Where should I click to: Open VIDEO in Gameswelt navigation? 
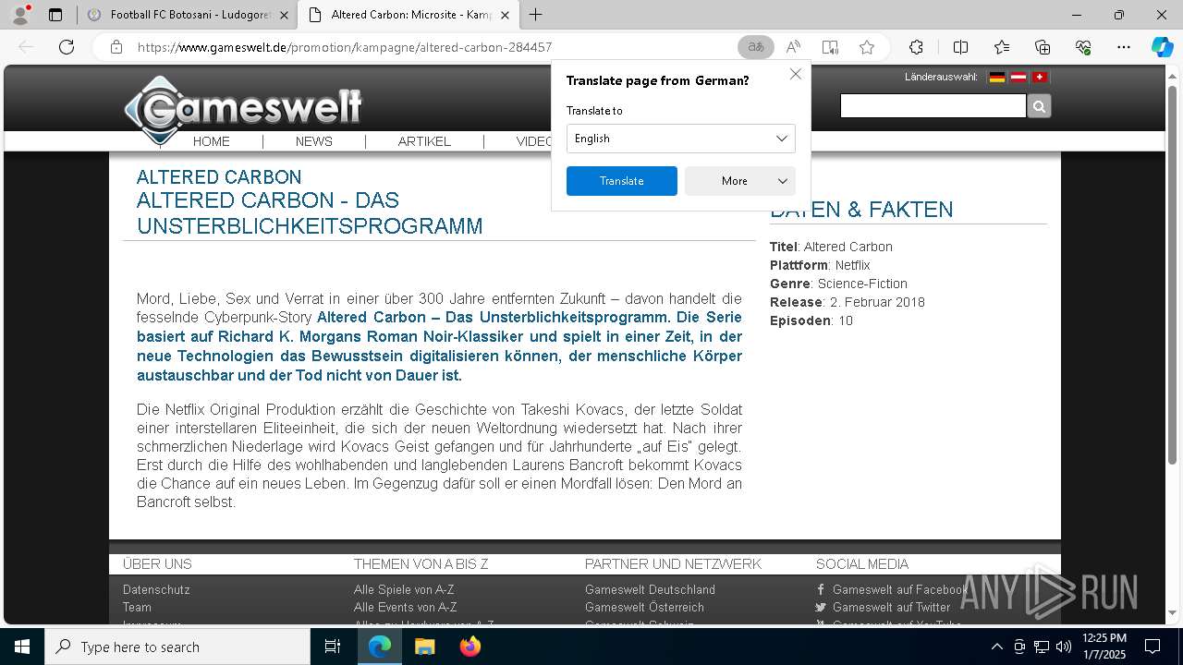click(x=534, y=141)
